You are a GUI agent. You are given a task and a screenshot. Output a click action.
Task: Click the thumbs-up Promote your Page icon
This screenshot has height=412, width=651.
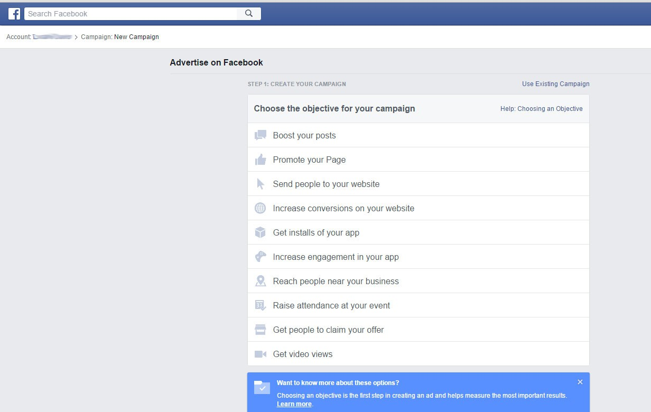(x=261, y=160)
